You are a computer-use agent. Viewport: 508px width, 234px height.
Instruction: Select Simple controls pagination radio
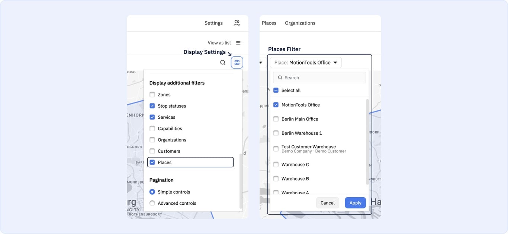(152, 192)
